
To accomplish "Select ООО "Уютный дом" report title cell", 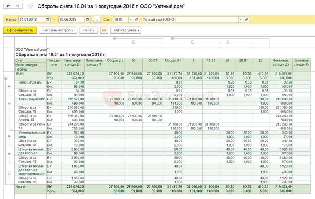I will (x=32, y=50).
